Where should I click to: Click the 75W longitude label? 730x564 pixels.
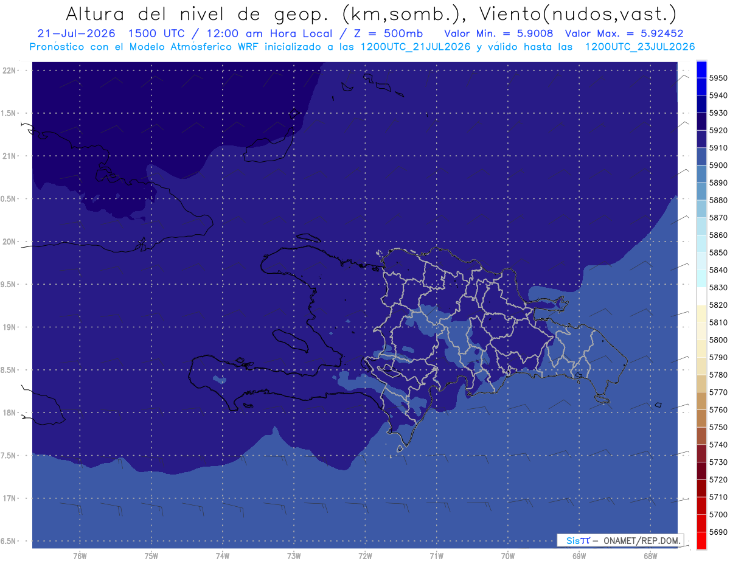click(151, 555)
